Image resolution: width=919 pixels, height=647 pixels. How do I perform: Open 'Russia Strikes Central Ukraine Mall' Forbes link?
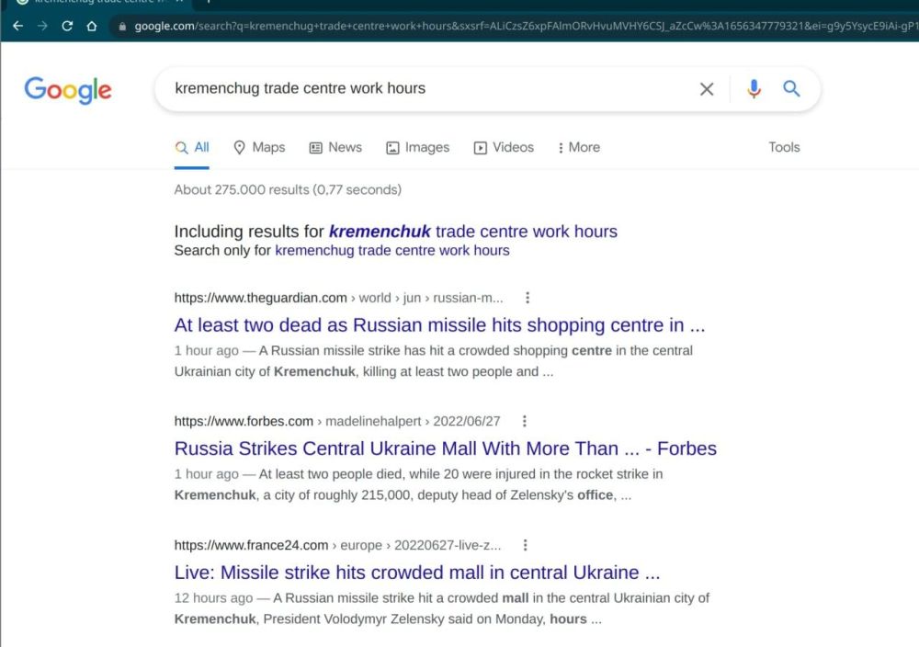pos(446,448)
